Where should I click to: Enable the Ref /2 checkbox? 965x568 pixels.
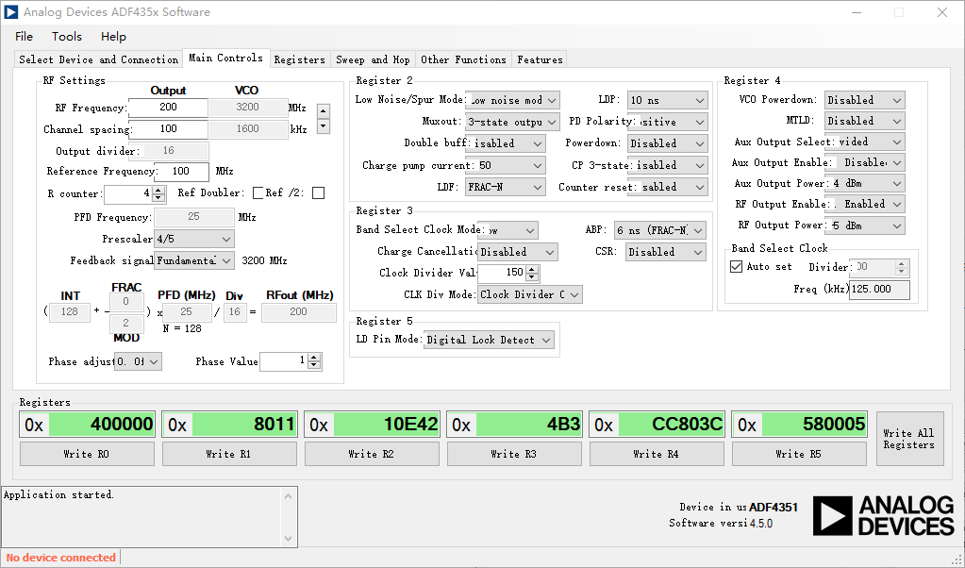pyautogui.click(x=318, y=193)
